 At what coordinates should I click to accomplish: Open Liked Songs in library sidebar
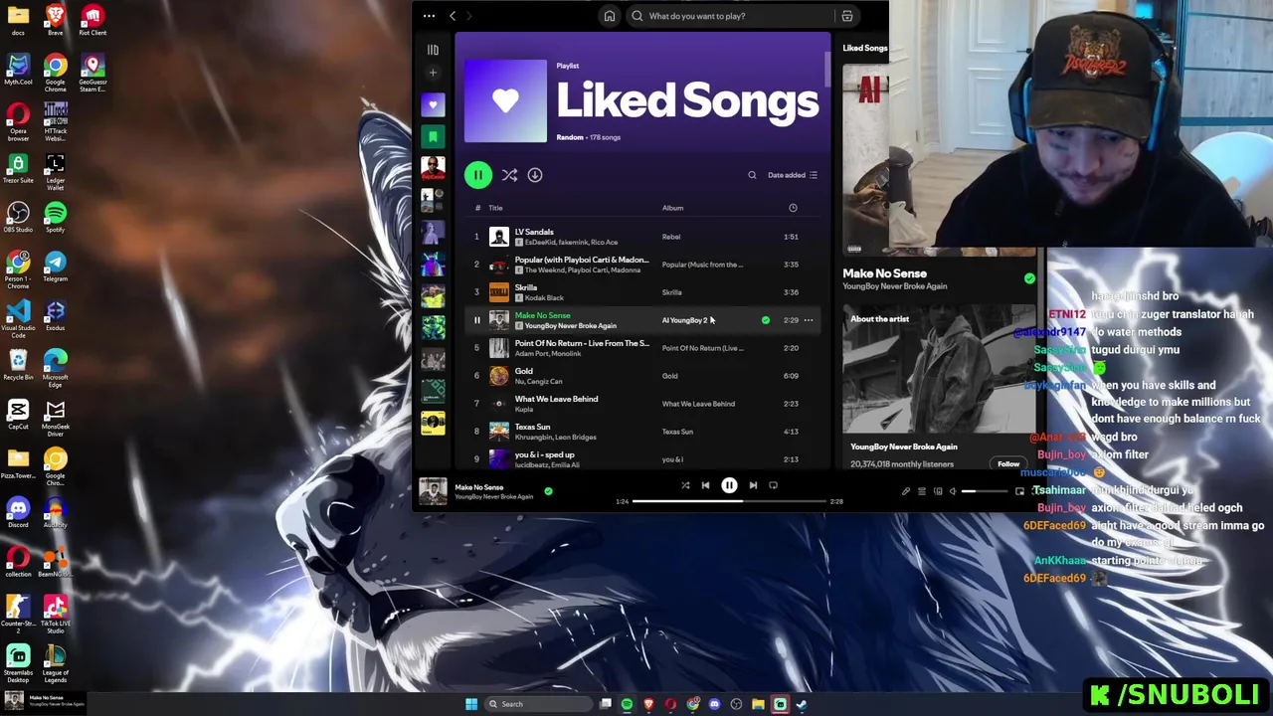[x=433, y=104]
